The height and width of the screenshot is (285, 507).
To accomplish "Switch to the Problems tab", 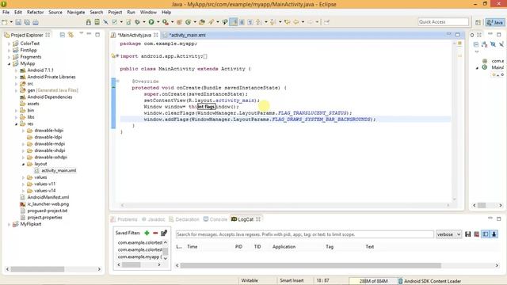I will tap(124, 219).
